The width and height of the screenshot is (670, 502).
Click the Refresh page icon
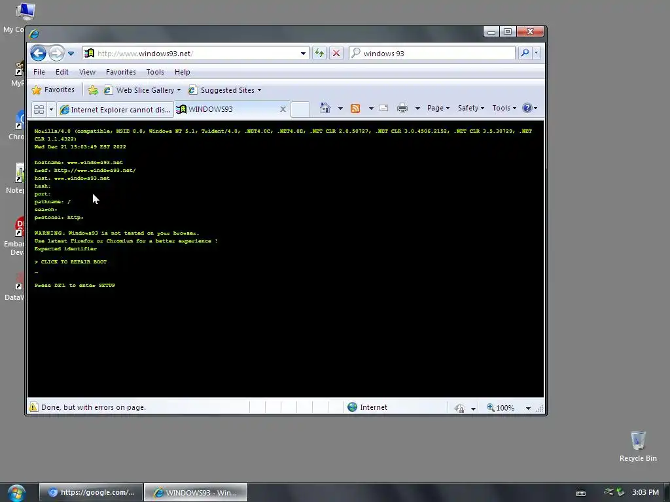point(319,54)
